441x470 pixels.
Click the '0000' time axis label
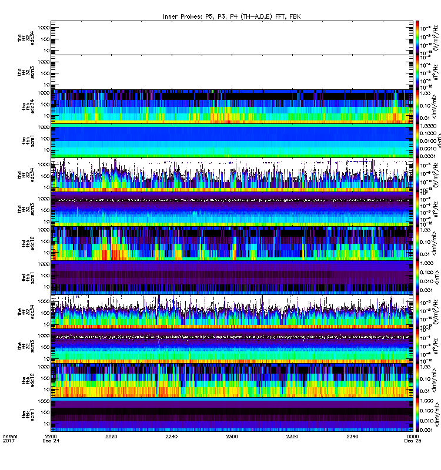coord(413,437)
